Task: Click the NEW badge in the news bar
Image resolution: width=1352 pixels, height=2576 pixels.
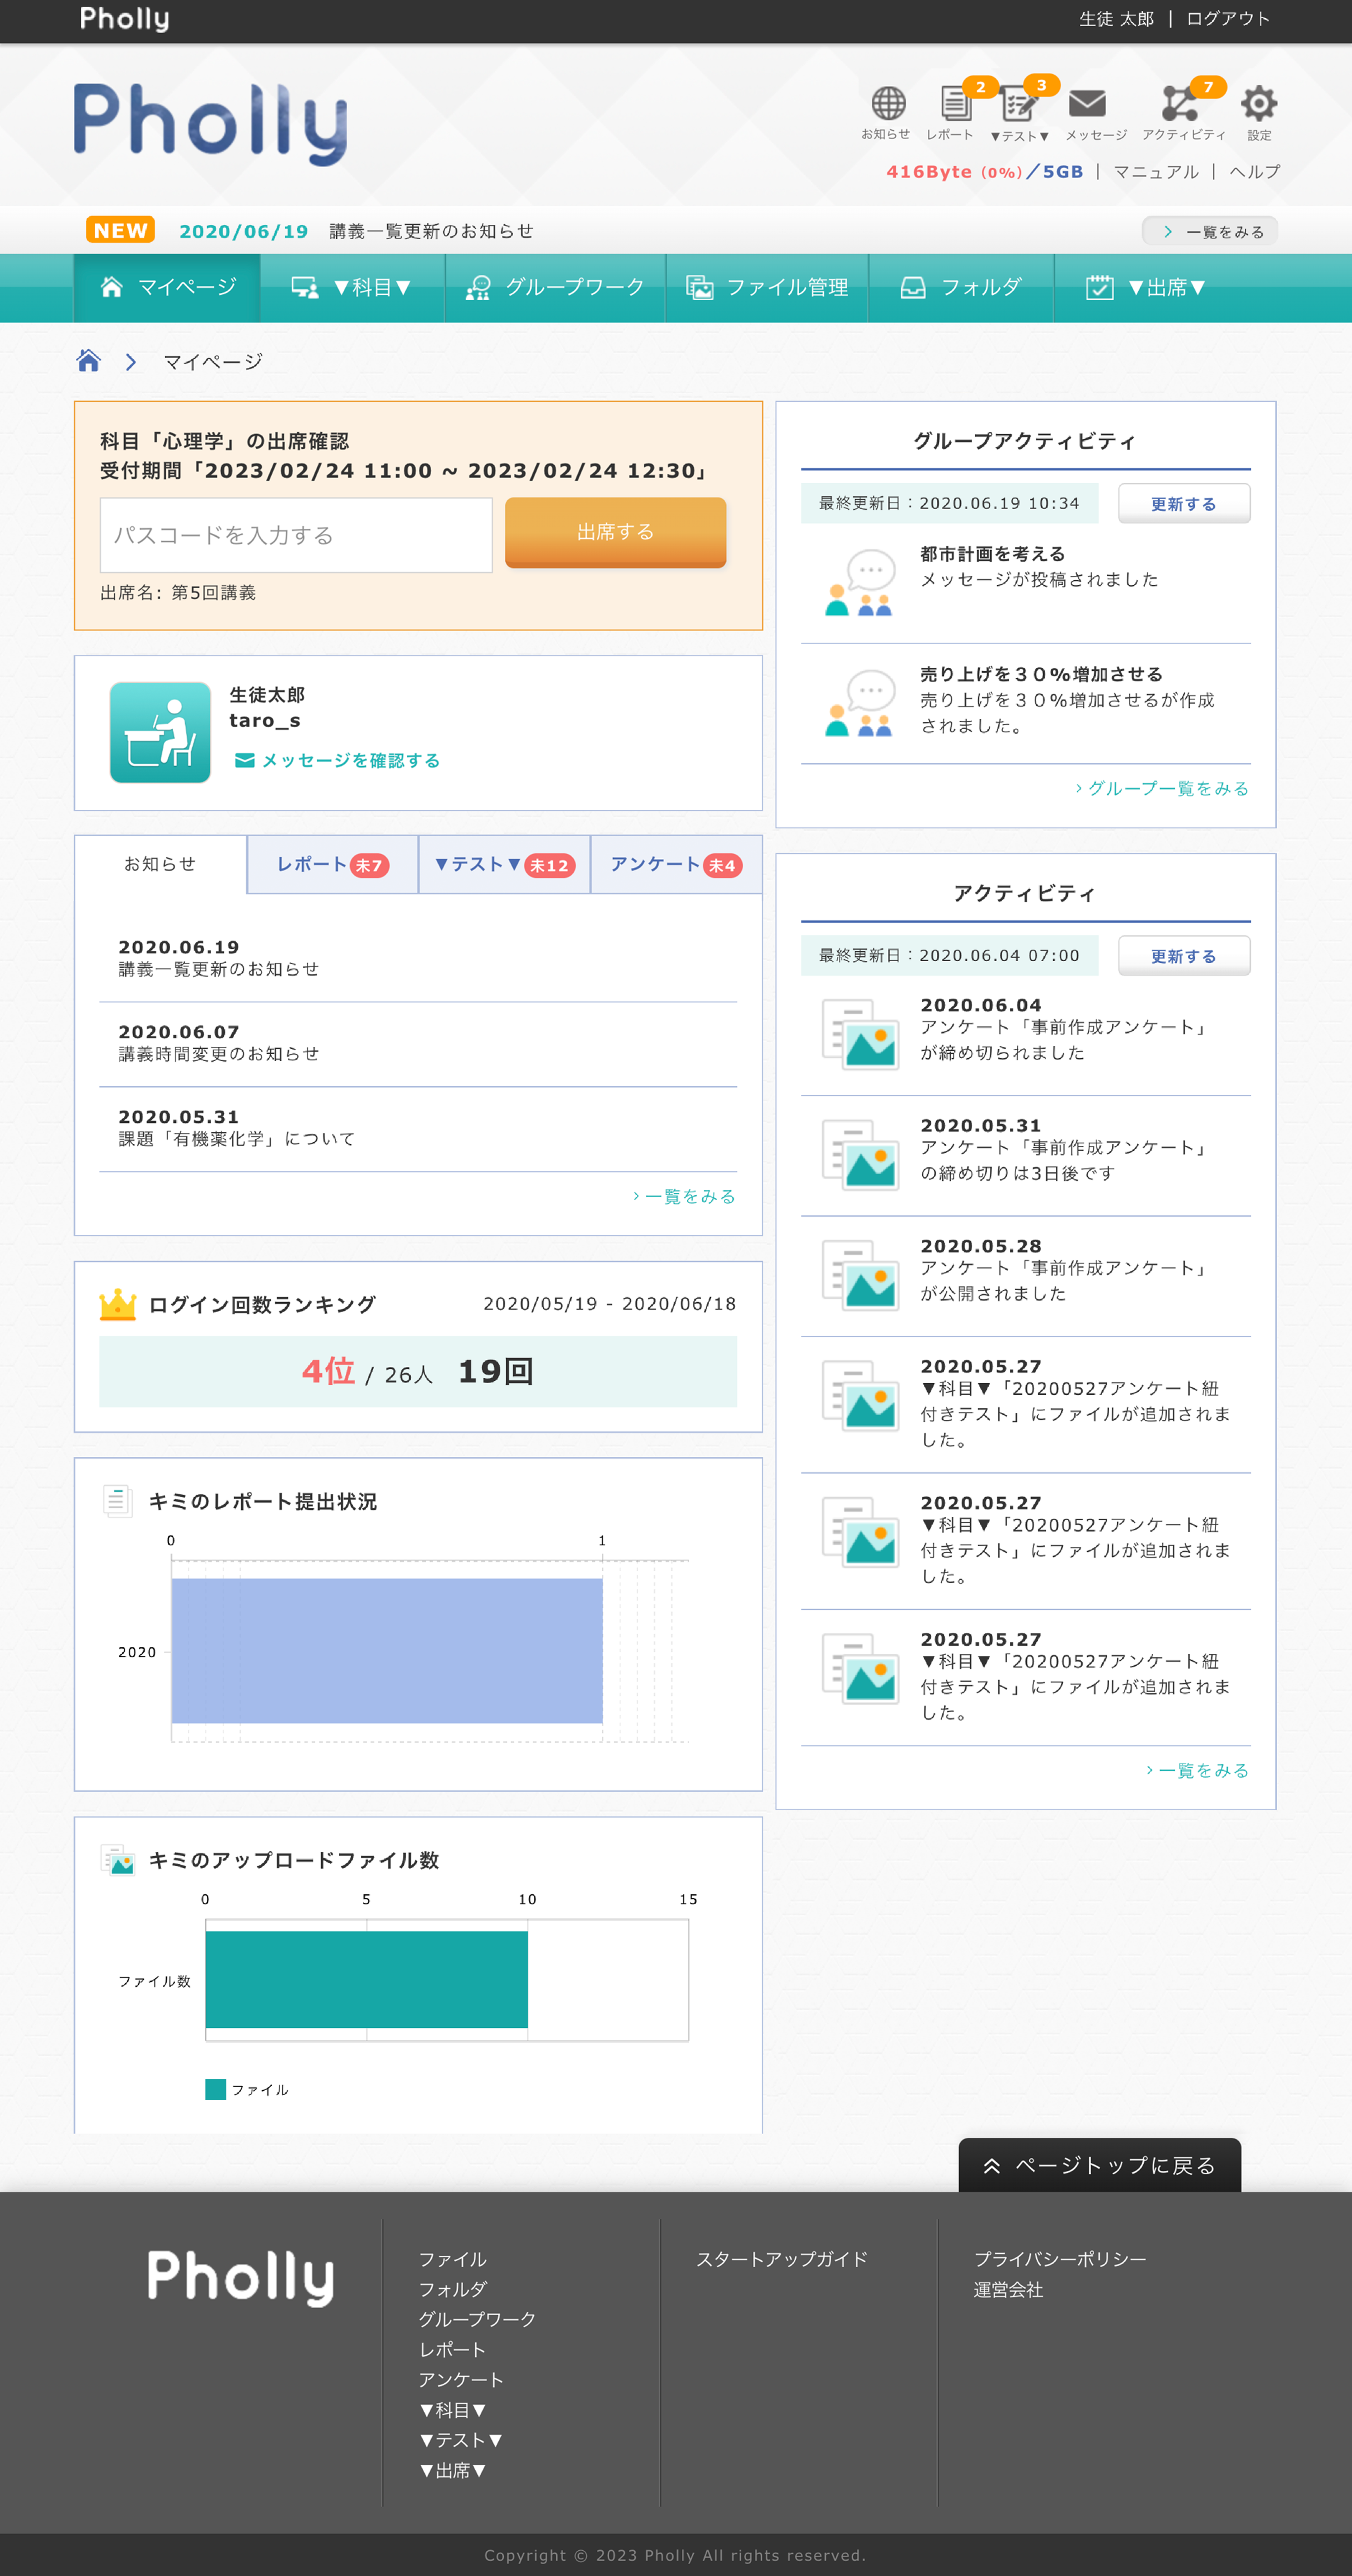Action: (120, 230)
